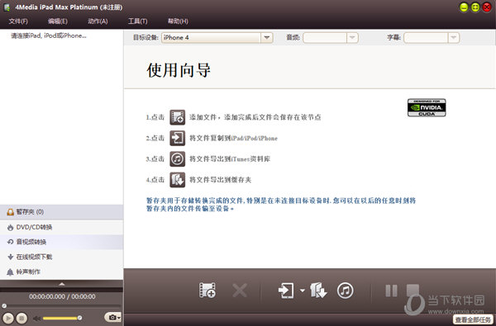Screen dimensions: 496x326
Task: Open the 工具(T) menu
Action: coord(137,21)
